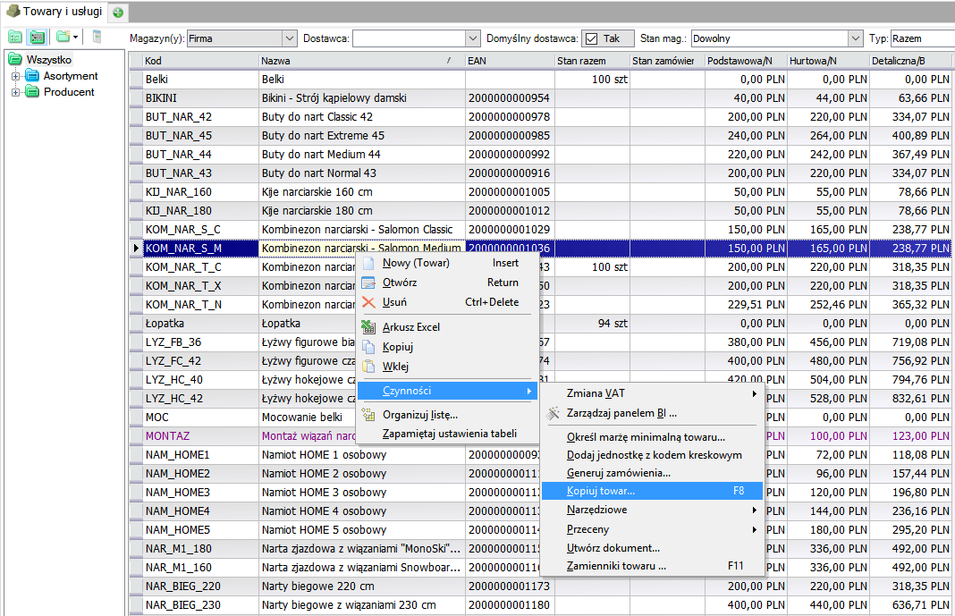Screen dimensions: 955x616
Task: Open the Narzędziowe submenu
Action: (652, 510)
